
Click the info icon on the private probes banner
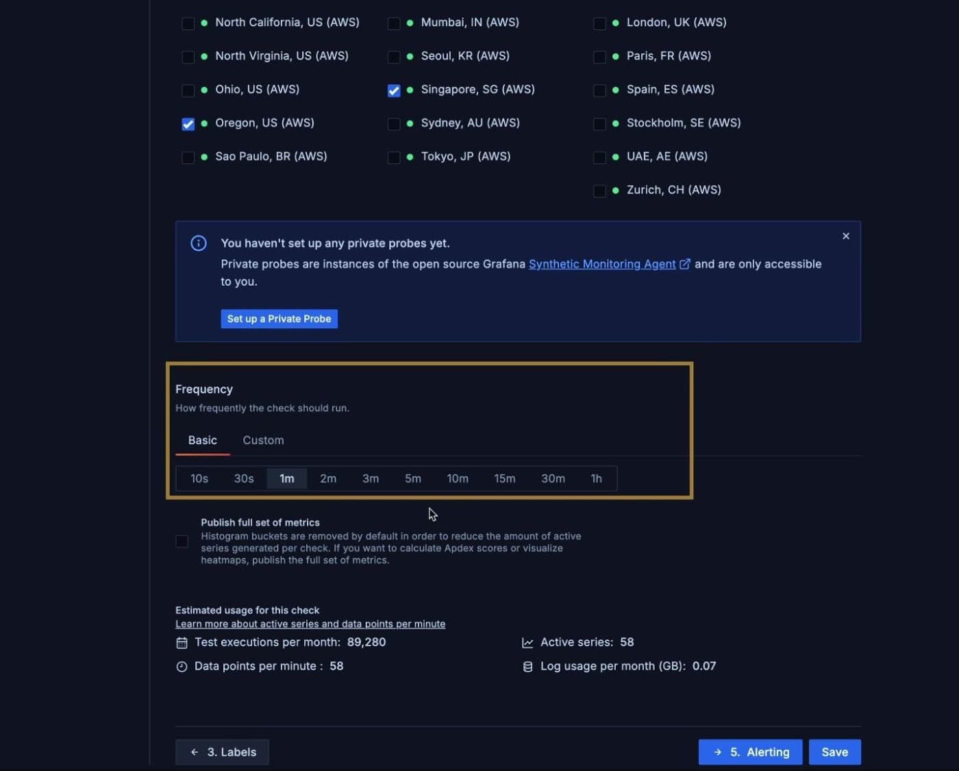[198, 243]
